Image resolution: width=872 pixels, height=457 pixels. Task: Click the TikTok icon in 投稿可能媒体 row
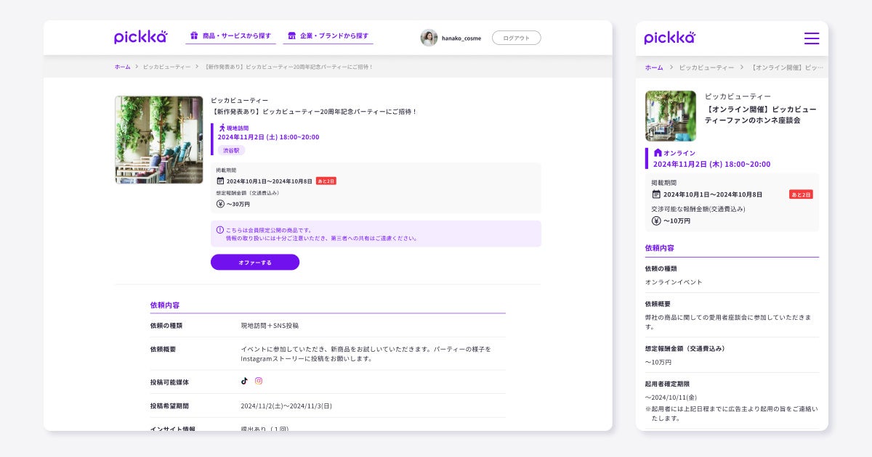point(244,381)
